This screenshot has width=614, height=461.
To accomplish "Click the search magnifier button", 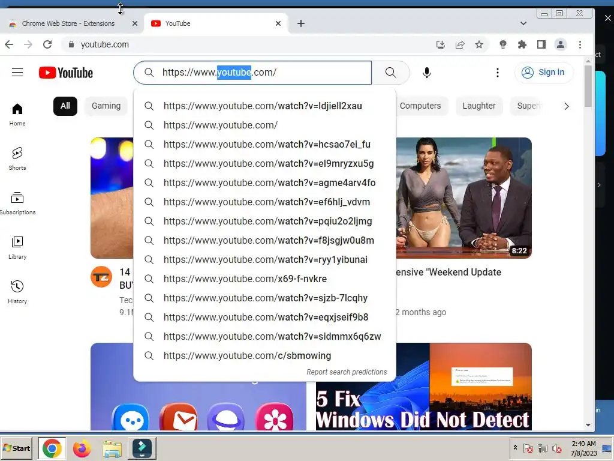I will pos(390,73).
